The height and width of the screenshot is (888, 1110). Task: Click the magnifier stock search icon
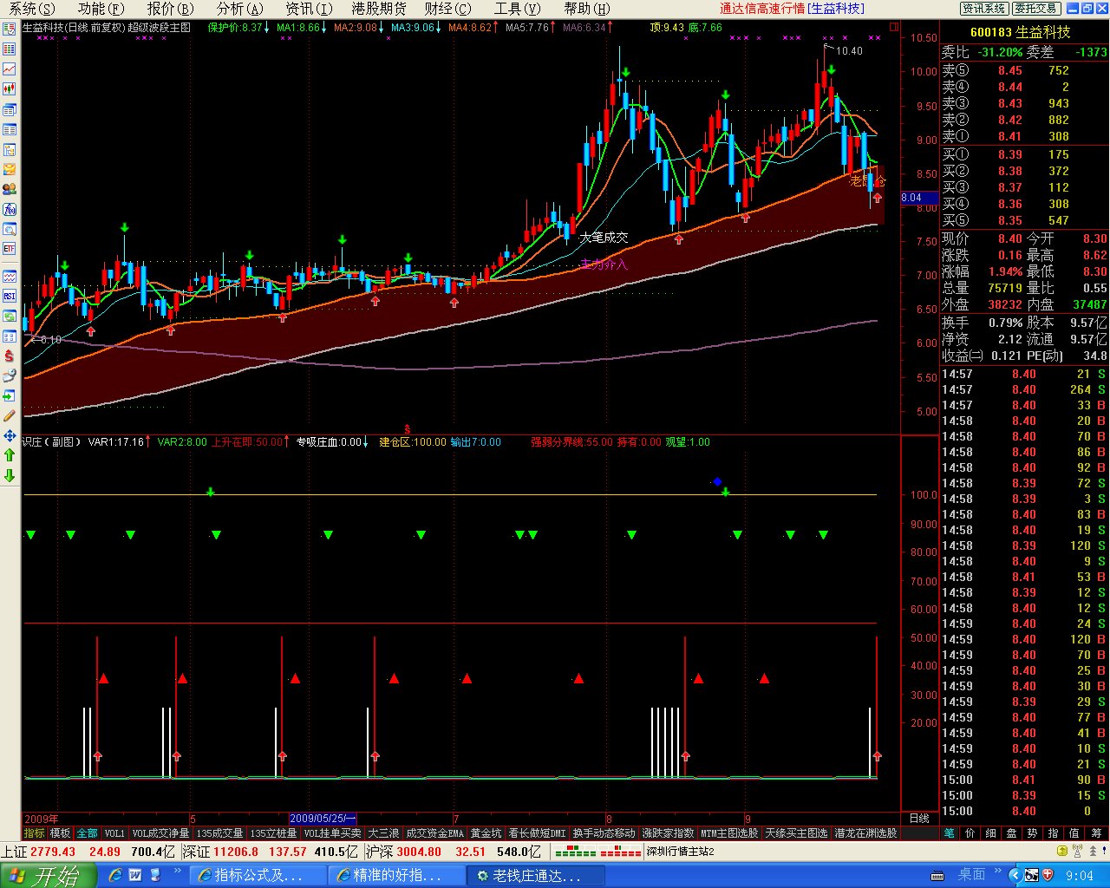[10, 229]
